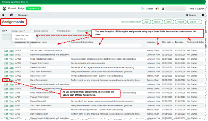Toggle the Include private checkbox

click(x=55, y=31)
